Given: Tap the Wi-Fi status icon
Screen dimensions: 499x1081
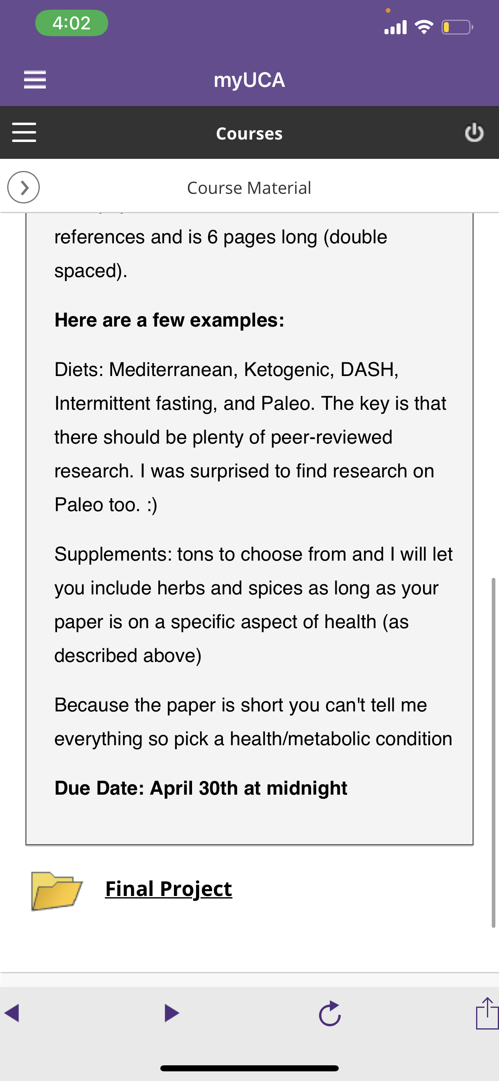Looking at the screenshot, I should pos(424,27).
